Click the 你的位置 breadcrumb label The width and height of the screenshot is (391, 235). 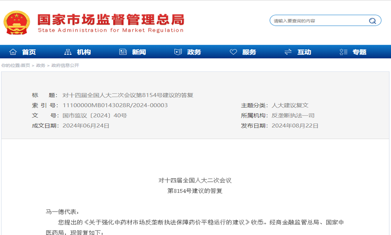click(11, 65)
